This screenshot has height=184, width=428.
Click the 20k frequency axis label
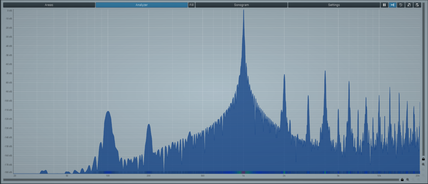(x=418, y=176)
